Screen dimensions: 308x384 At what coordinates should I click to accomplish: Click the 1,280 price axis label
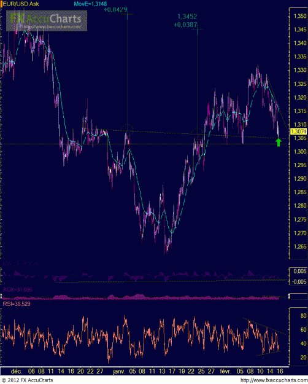coord(300,206)
